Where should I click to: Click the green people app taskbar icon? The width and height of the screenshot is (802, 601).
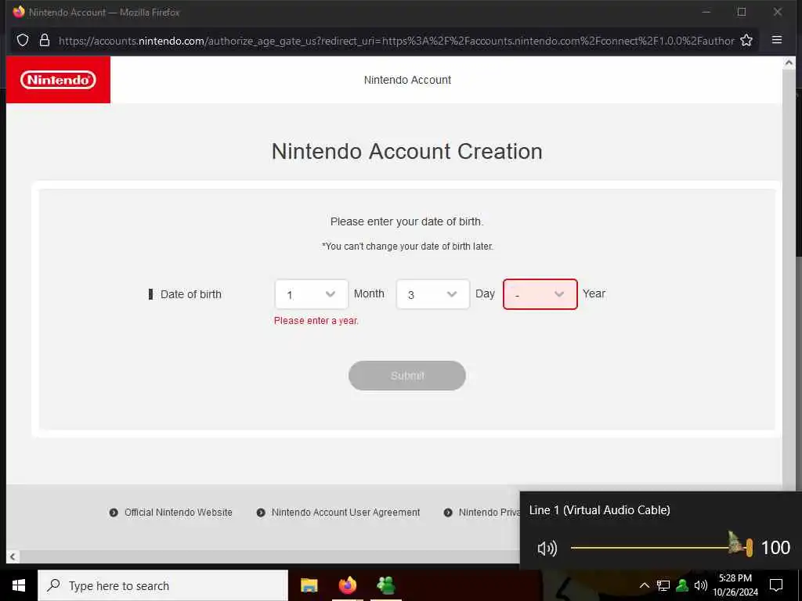tap(385, 585)
